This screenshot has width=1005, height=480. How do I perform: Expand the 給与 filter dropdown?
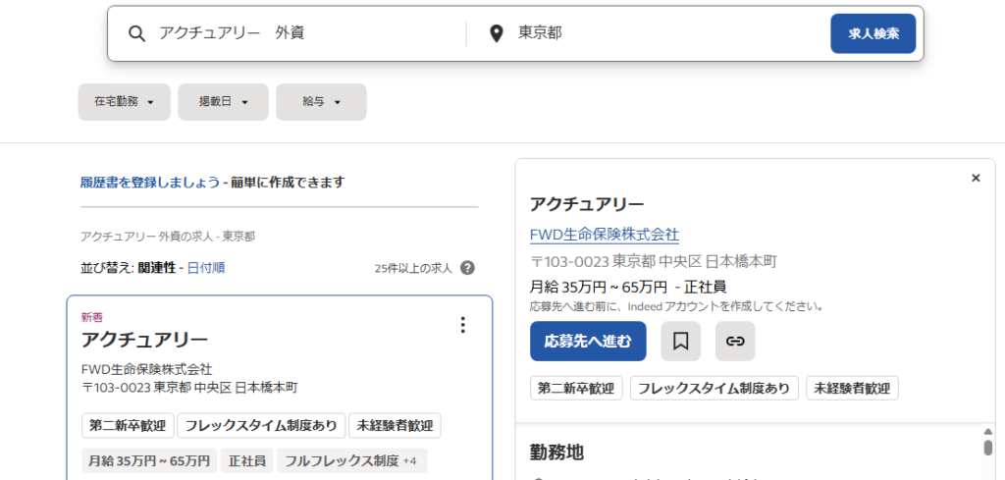tap(321, 102)
